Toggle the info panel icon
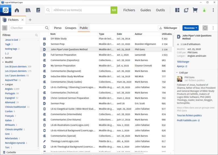218x155 pixels. pos(205,28)
